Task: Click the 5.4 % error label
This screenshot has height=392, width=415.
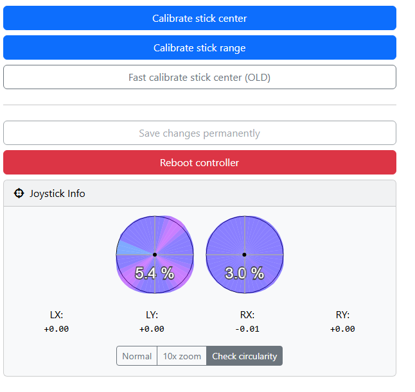Action: pos(155,273)
